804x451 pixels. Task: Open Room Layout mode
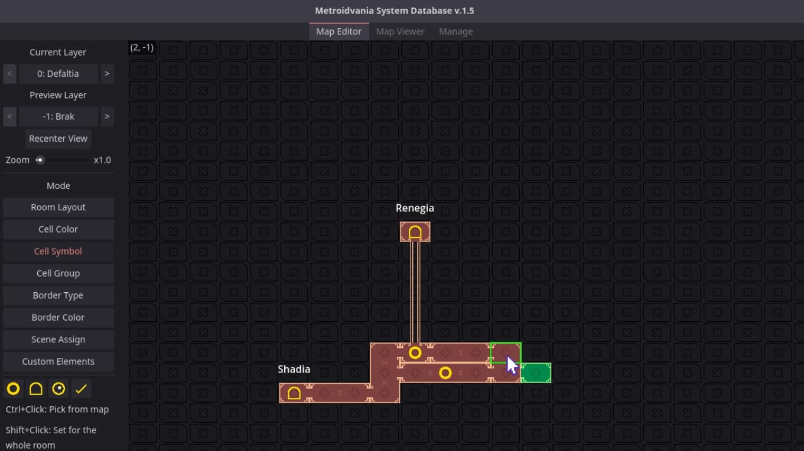58,207
